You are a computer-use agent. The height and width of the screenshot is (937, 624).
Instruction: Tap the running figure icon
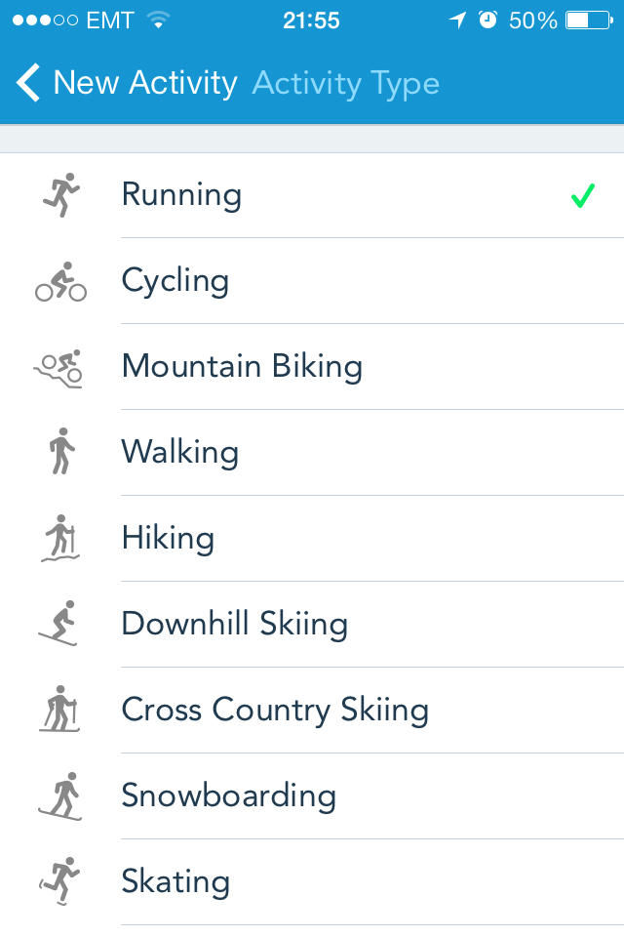click(x=60, y=195)
